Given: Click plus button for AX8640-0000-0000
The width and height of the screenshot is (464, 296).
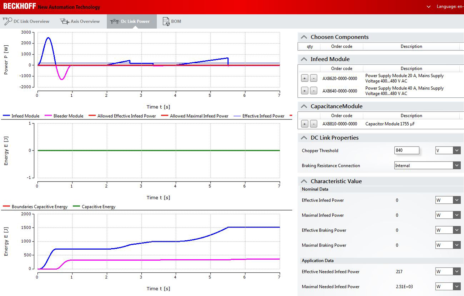Looking at the screenshot, I should pyautogui.click(x=304, y=91).
